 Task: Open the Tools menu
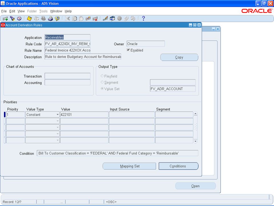coord(43,11)
